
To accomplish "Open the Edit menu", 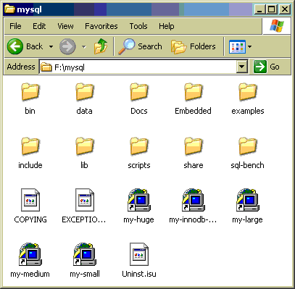I will [x=39, y=26].
